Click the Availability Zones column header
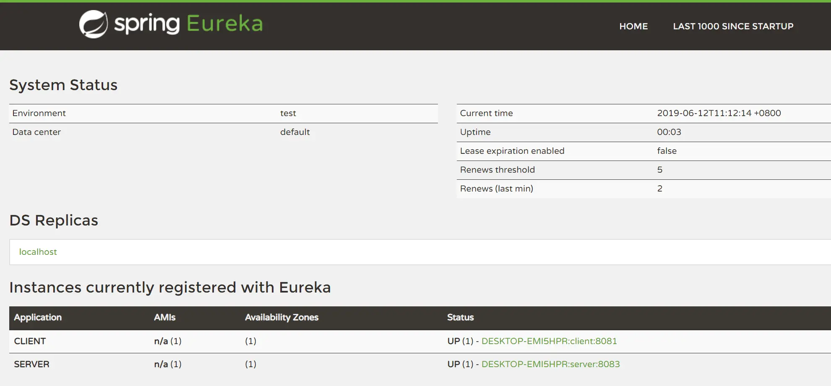 (x=281, y=318)
